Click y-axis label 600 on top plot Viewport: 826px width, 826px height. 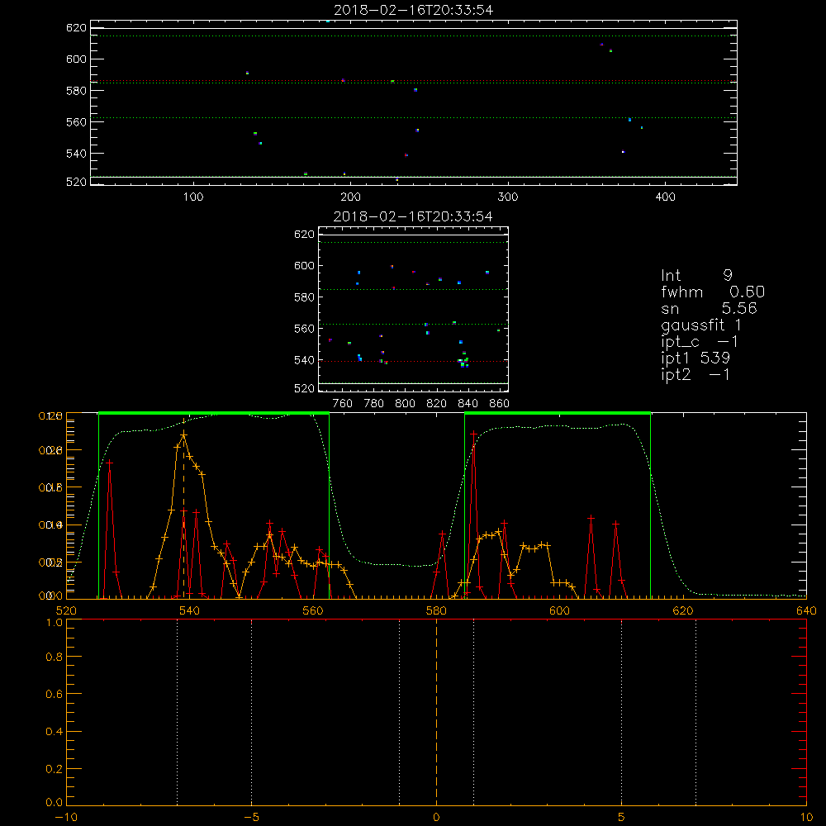pyautogui.click(x=76, y=59)
